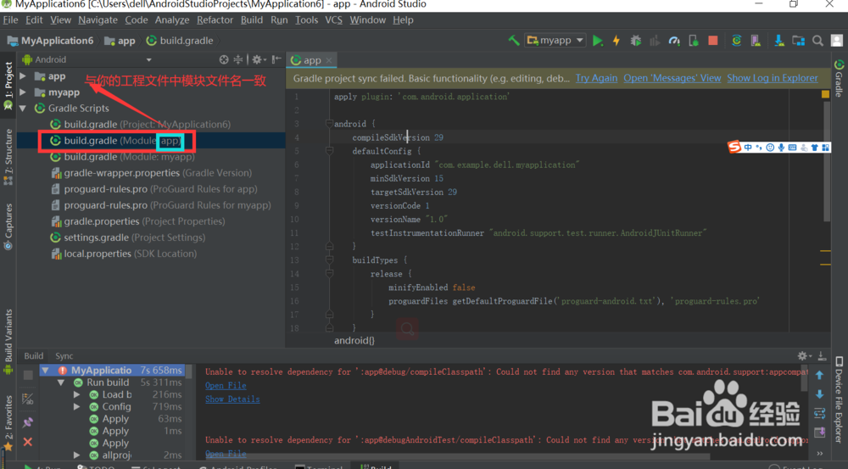Click the Show Details link
The height and width of the screenshot is (469, 848).
tap(232, 399)
